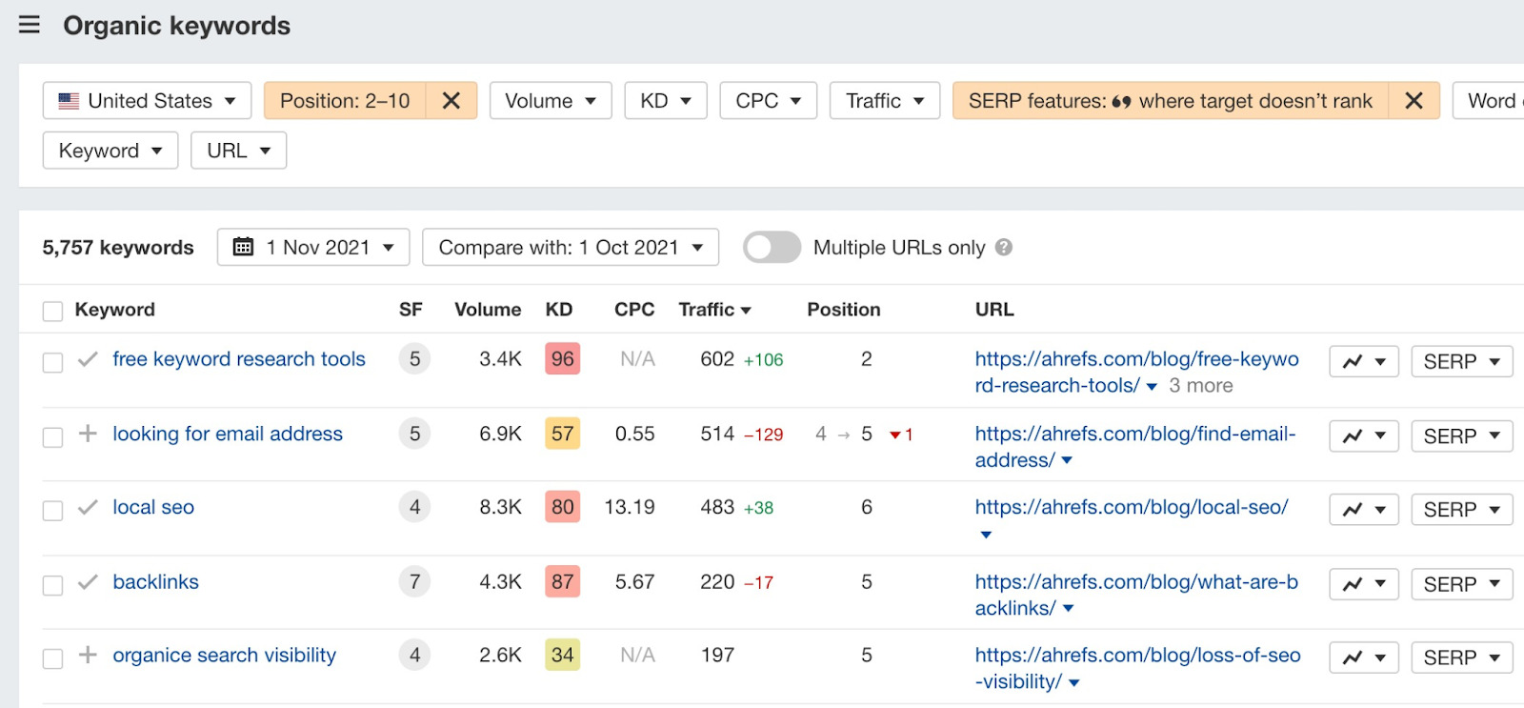1524x708 pixels.
Task: Click the calendar icon on the date selector
Action: click(x=244, y=248)
